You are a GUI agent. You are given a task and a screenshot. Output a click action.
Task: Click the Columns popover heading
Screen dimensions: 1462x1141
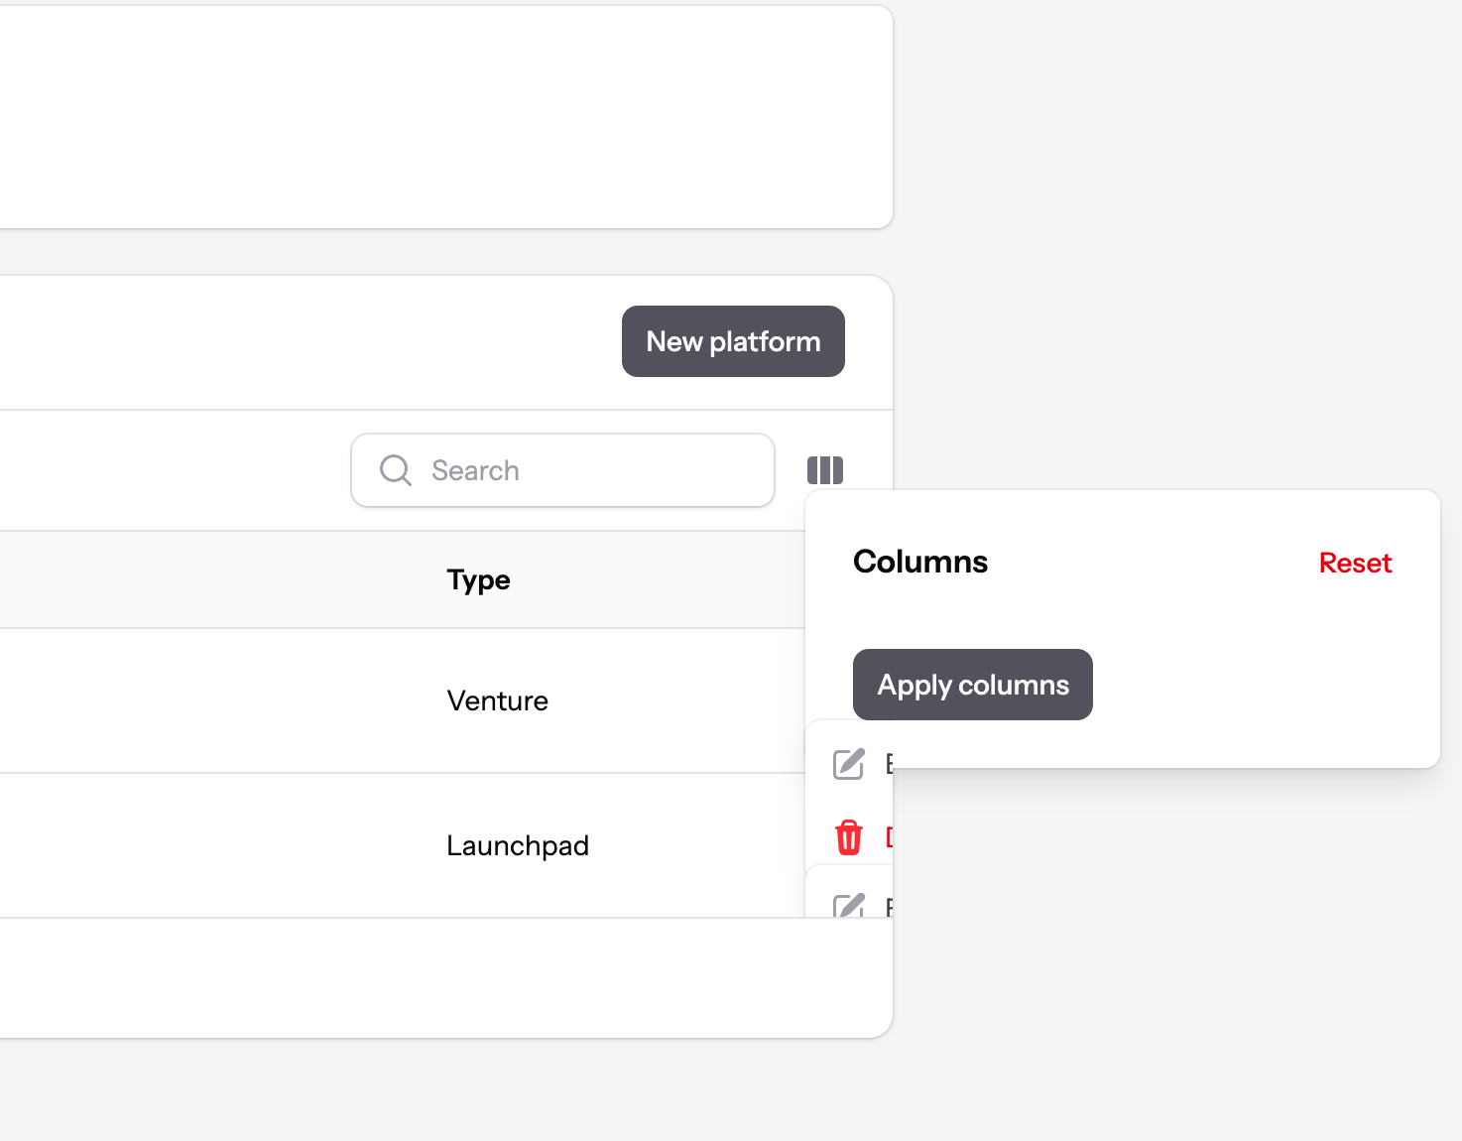pos(920,562)
